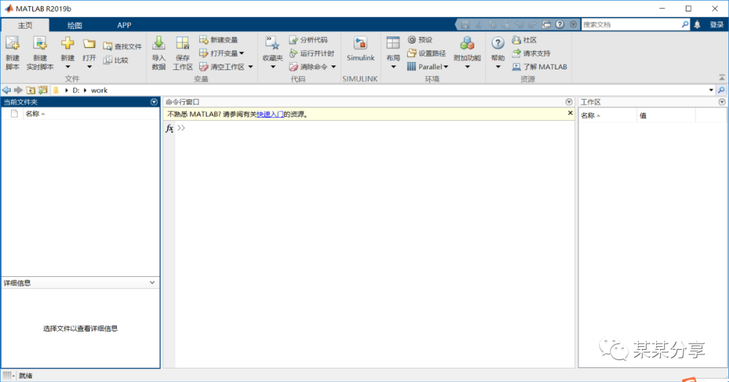Click the 收藏夹 (Favorites) icon
The image size is (729, 382).
[x=273, y=43]
